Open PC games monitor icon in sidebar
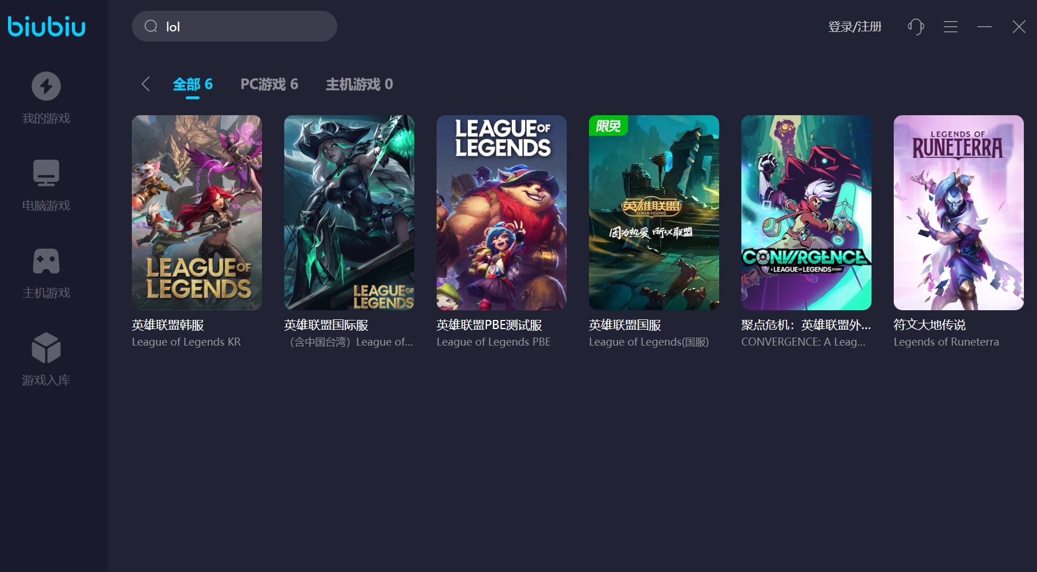Screen dimensions: 1037x572 [46, 173]
